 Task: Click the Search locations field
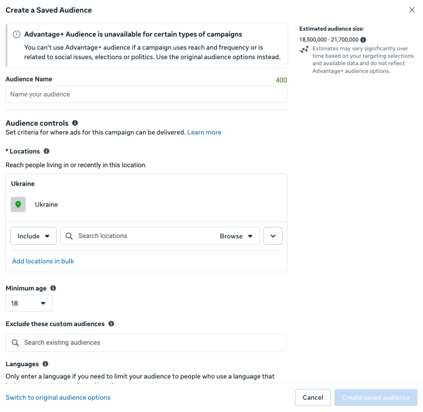pos(140,236)
